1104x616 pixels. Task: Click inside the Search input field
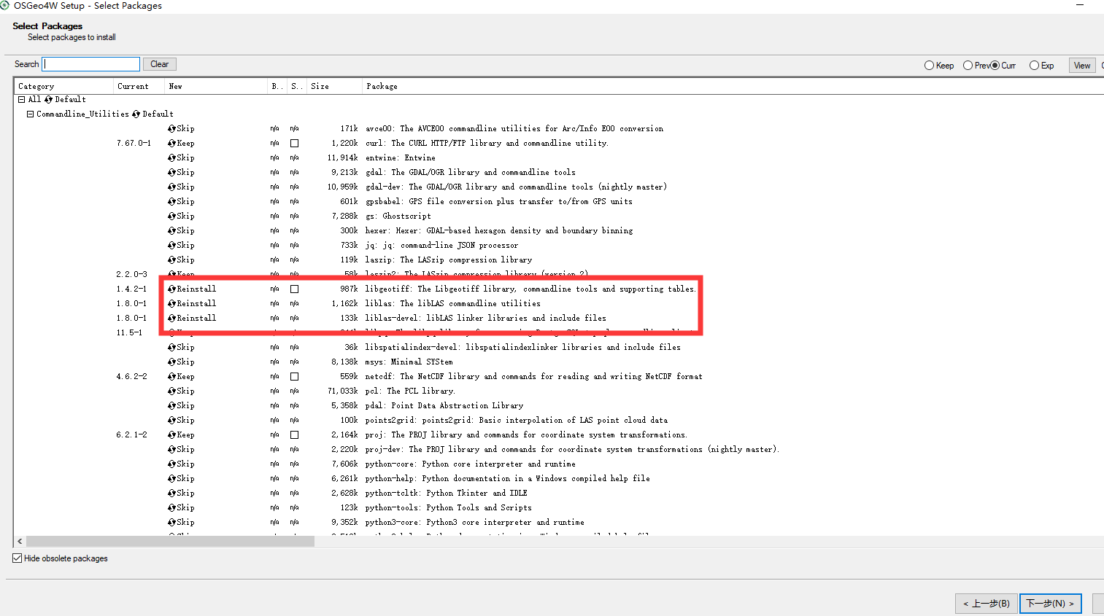click(90, 63)
